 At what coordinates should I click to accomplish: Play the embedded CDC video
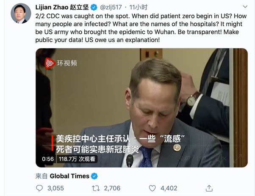(141, 108)
